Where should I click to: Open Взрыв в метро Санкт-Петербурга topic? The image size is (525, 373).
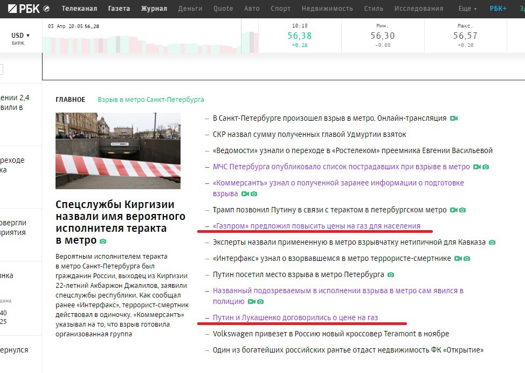[x=151, y=100]
